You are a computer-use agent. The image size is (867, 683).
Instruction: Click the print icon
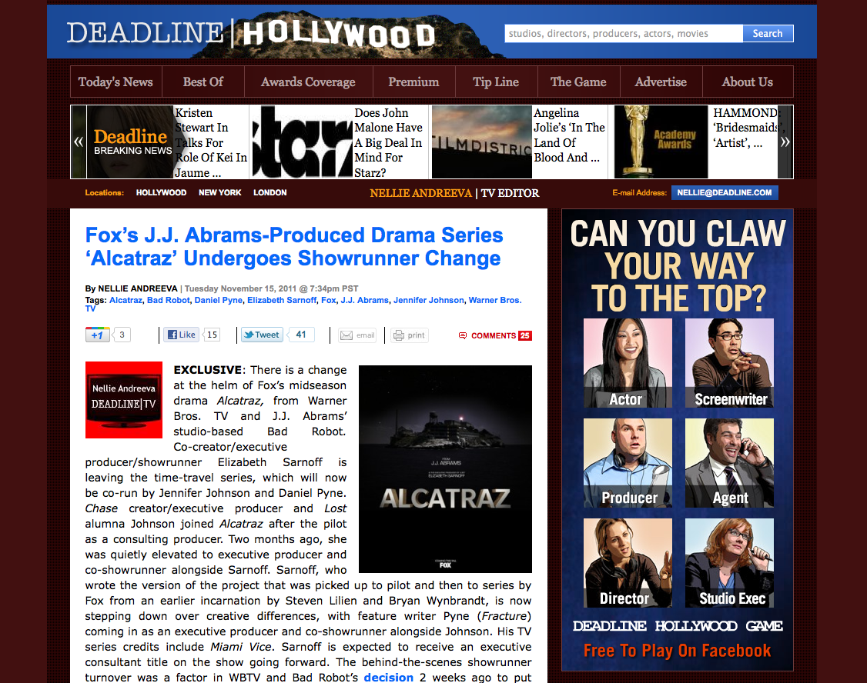click(x=398, y=335)
